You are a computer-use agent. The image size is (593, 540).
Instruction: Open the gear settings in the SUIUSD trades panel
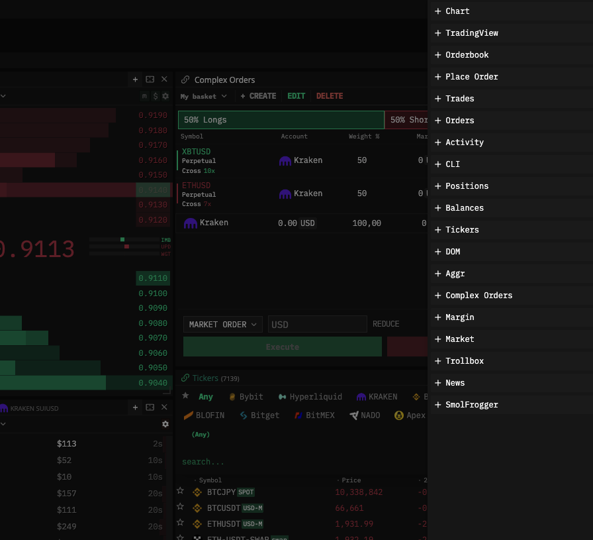(165, 424)
